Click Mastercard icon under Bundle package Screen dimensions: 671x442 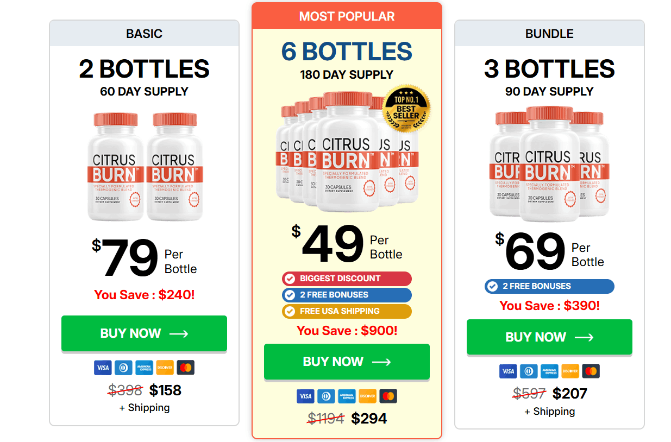point(591,371)
